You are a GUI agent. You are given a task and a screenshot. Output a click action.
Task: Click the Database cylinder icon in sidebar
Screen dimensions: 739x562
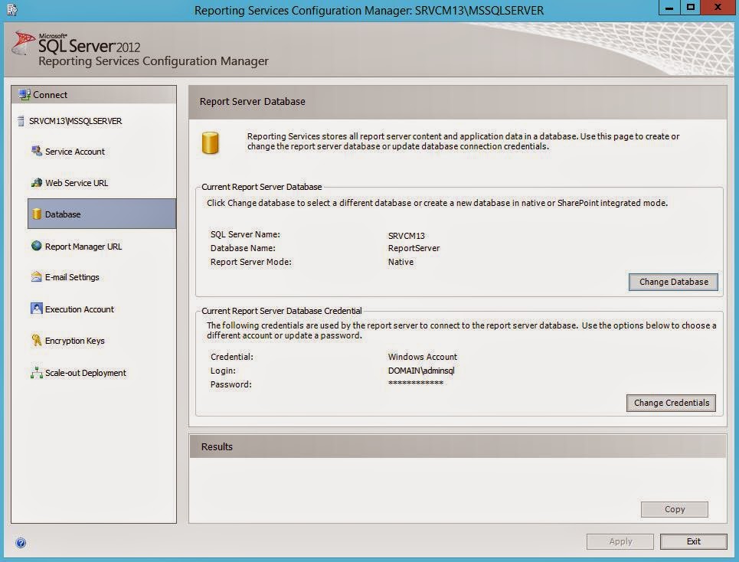click(x=36, y=214)
